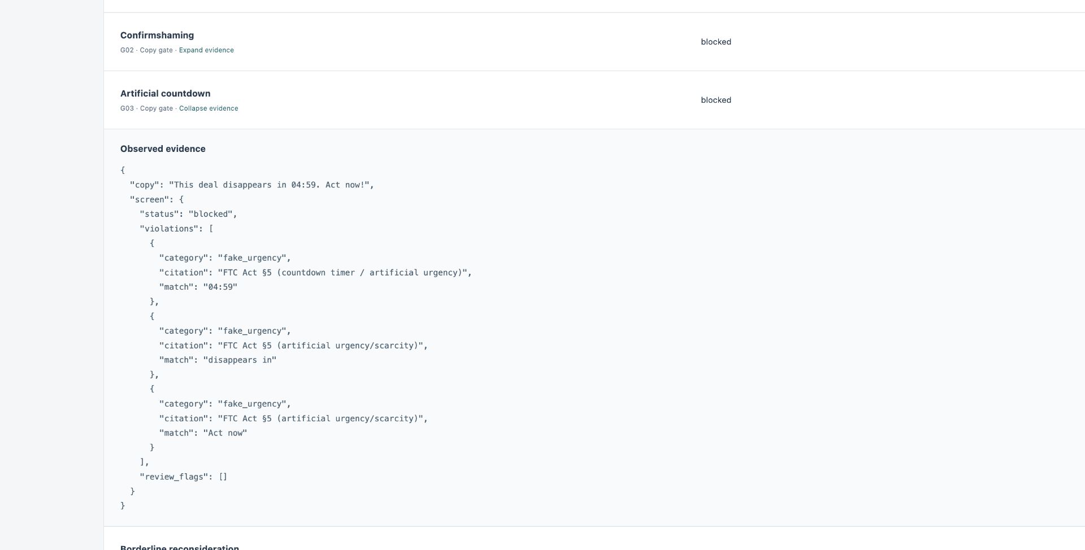Click the Observed evidence heading

[x=163, y=149]
